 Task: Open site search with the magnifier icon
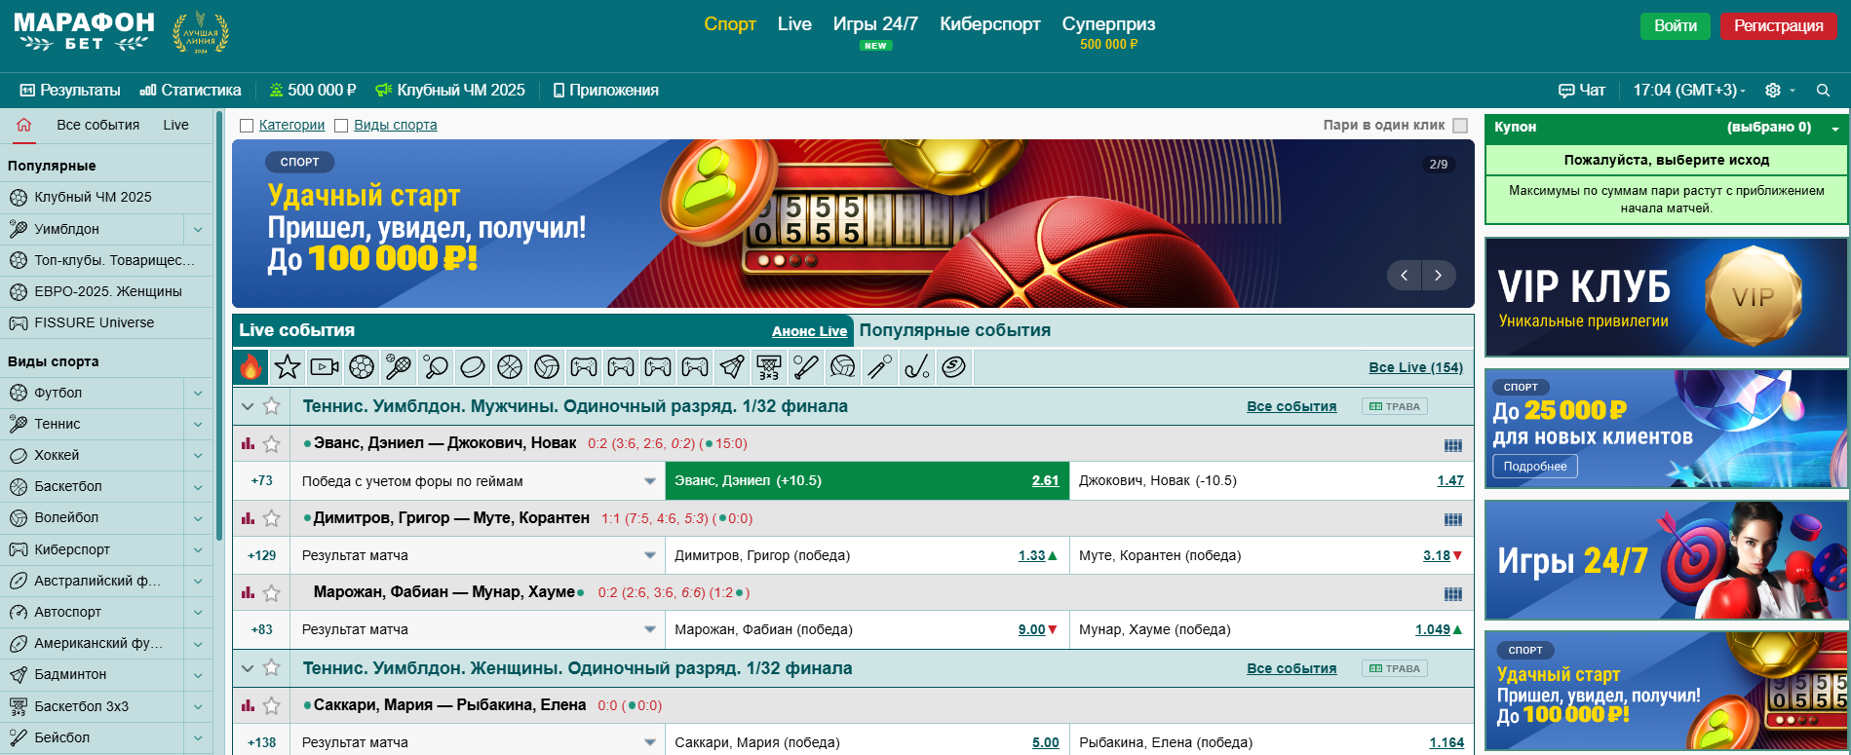tap(1823, 90)
